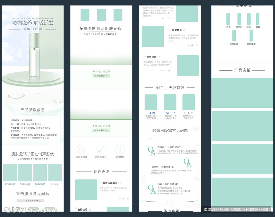
Task: Select the molecule icon above 易透皮吸收
Action: pos(101,149)
